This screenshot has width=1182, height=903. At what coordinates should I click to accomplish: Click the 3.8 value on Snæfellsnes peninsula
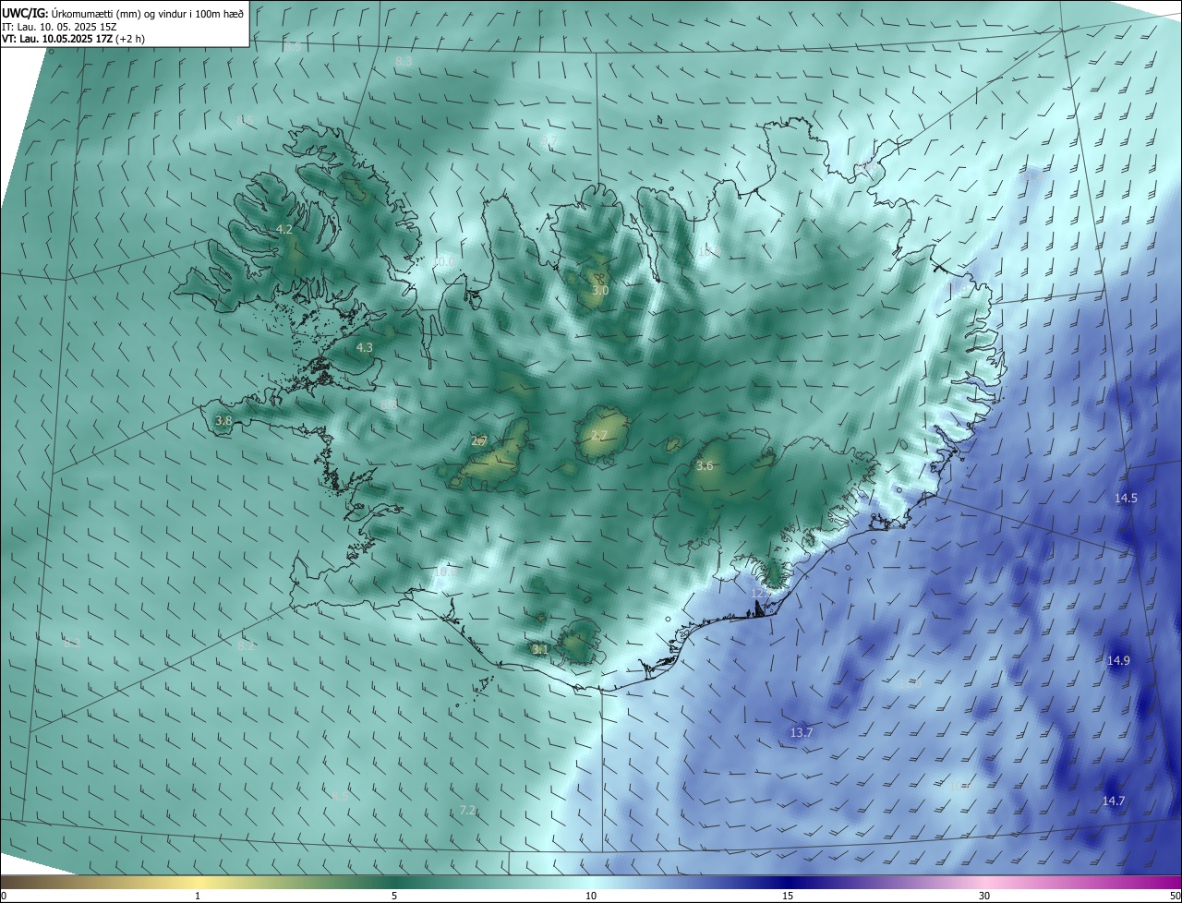223,420
